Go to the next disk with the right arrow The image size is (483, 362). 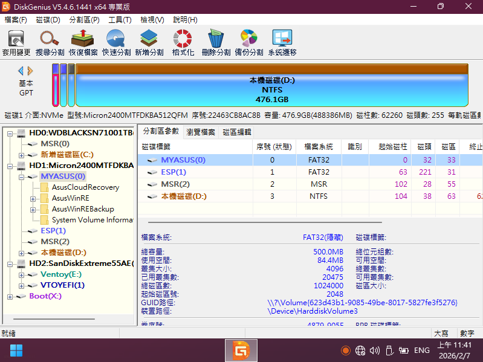tap(30, 71)
